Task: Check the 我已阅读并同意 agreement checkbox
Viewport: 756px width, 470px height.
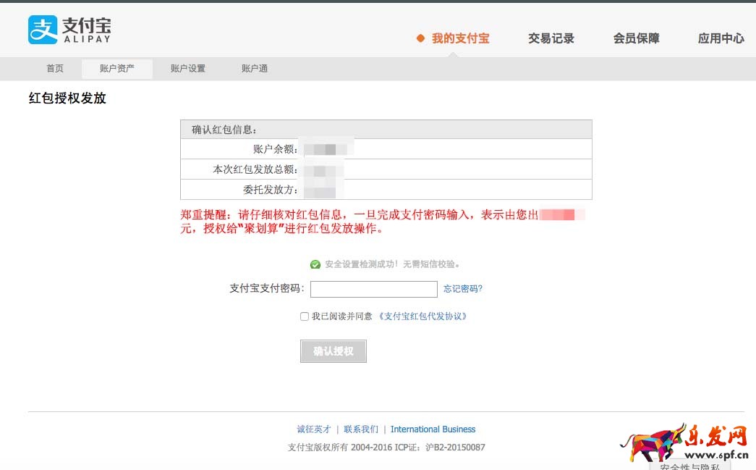Action: click(304, 316)
